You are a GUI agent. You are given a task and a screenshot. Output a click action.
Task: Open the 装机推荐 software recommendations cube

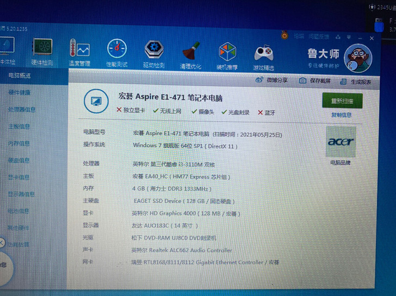(x=227, y=56)
